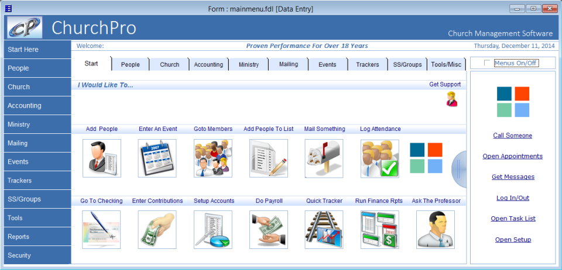Viewport: 562px width, 270px height.
Task: Click the ChurchPro CP logo
Action: click(x=25, y=27)
